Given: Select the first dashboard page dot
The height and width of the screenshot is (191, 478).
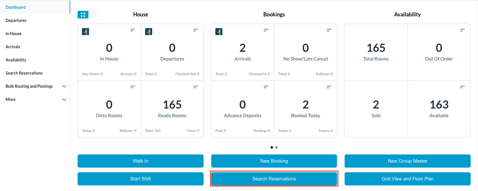Looking at the screenshot, I should tap(272, 147).
